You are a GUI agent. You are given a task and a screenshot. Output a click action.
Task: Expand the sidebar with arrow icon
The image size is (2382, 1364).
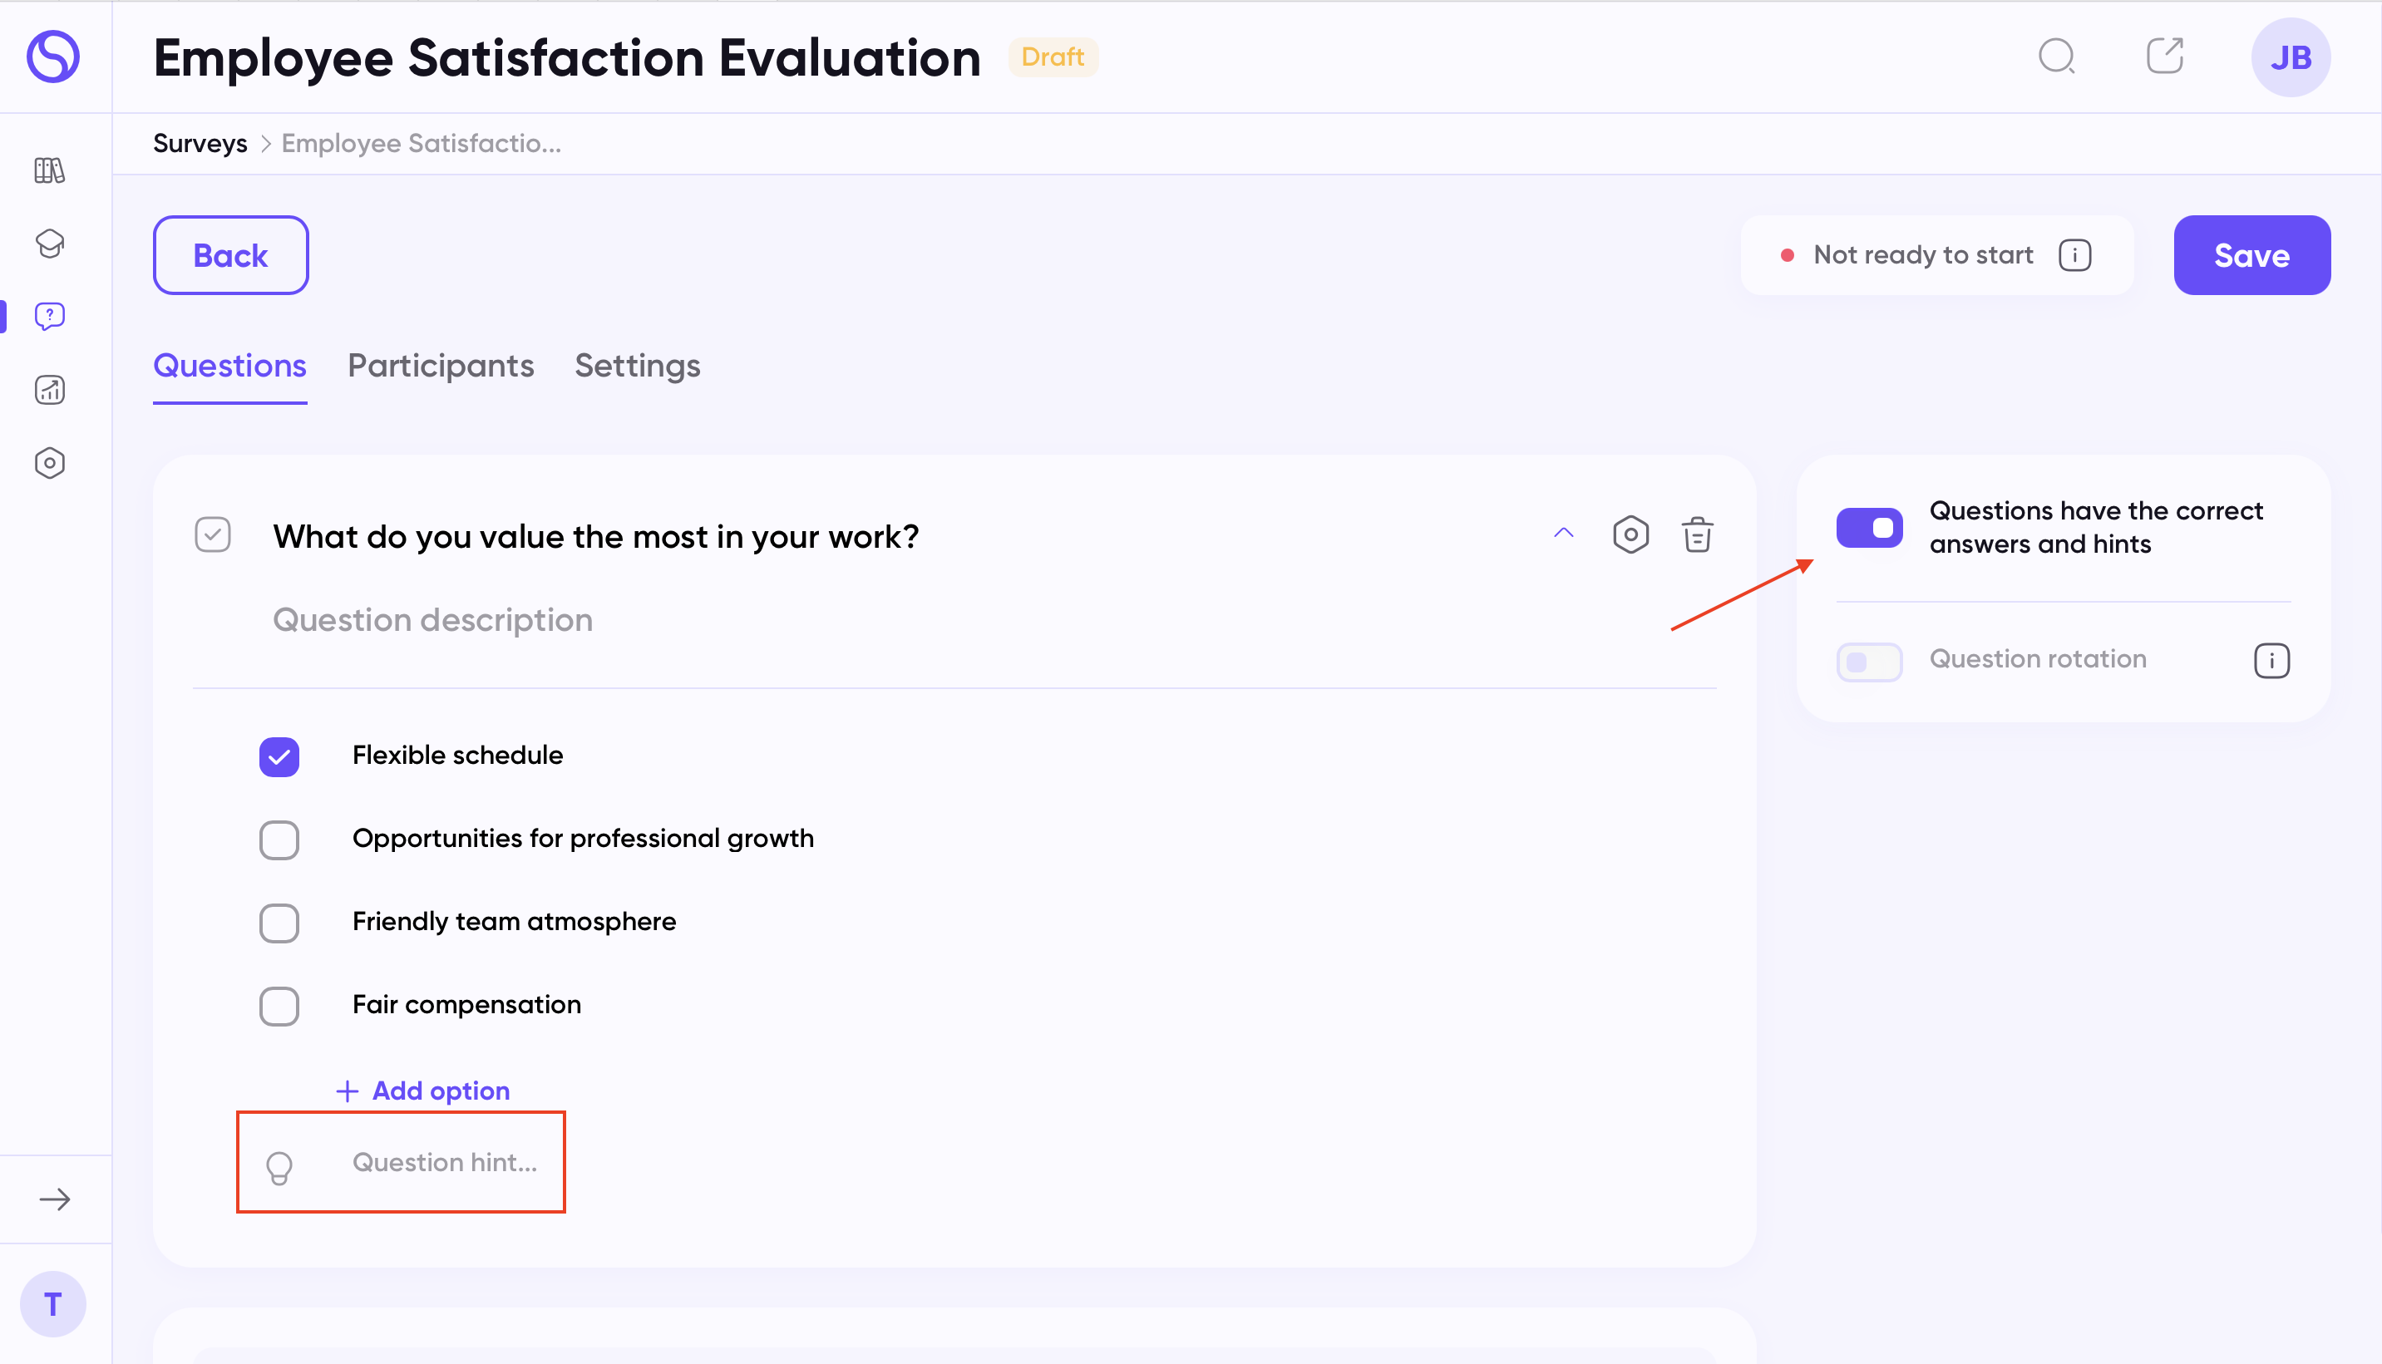54,1199
